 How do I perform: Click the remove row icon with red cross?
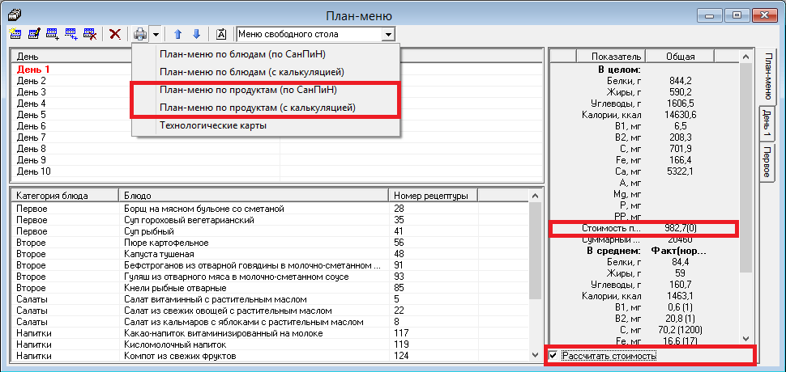pos(90,34)
